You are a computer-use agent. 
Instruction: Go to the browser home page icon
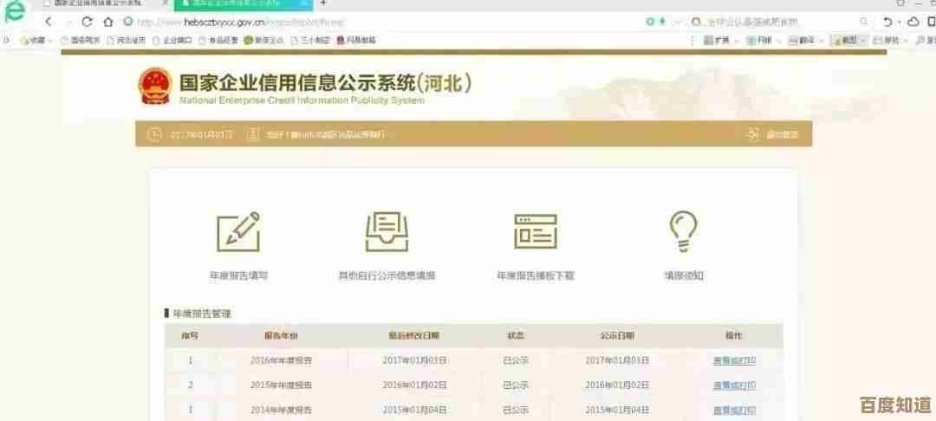coord(108,22)
